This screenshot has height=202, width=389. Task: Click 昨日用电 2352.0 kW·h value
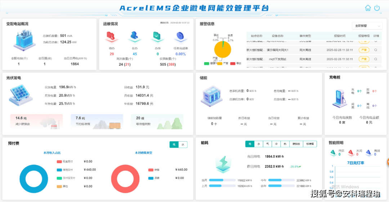coord(274,167)
